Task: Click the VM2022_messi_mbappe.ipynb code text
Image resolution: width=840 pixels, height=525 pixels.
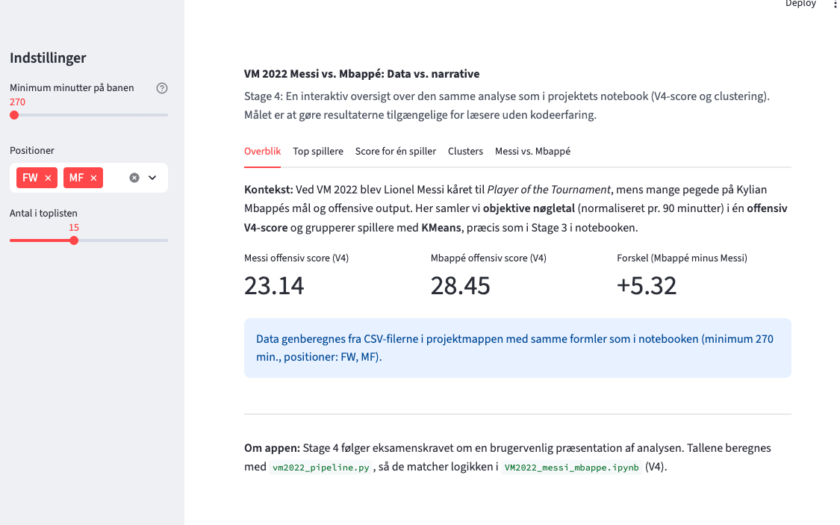Action: click(572, 467)
